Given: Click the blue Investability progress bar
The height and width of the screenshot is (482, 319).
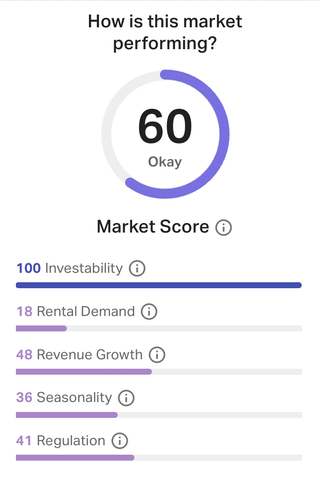Looking at the screenshot, I should coord(159,285).
